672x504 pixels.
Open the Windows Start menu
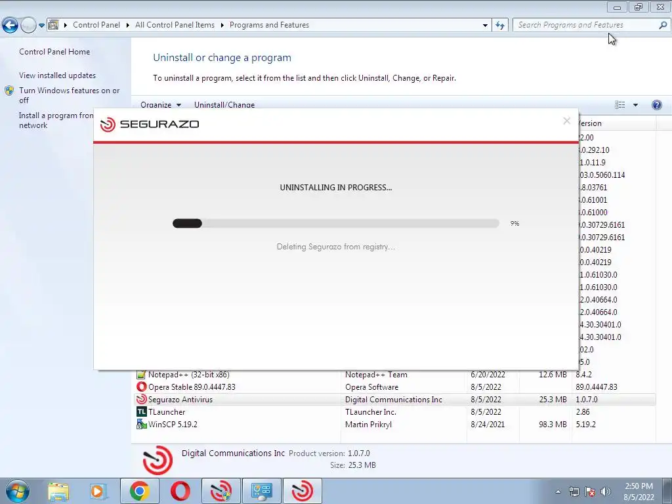[17, 491]
